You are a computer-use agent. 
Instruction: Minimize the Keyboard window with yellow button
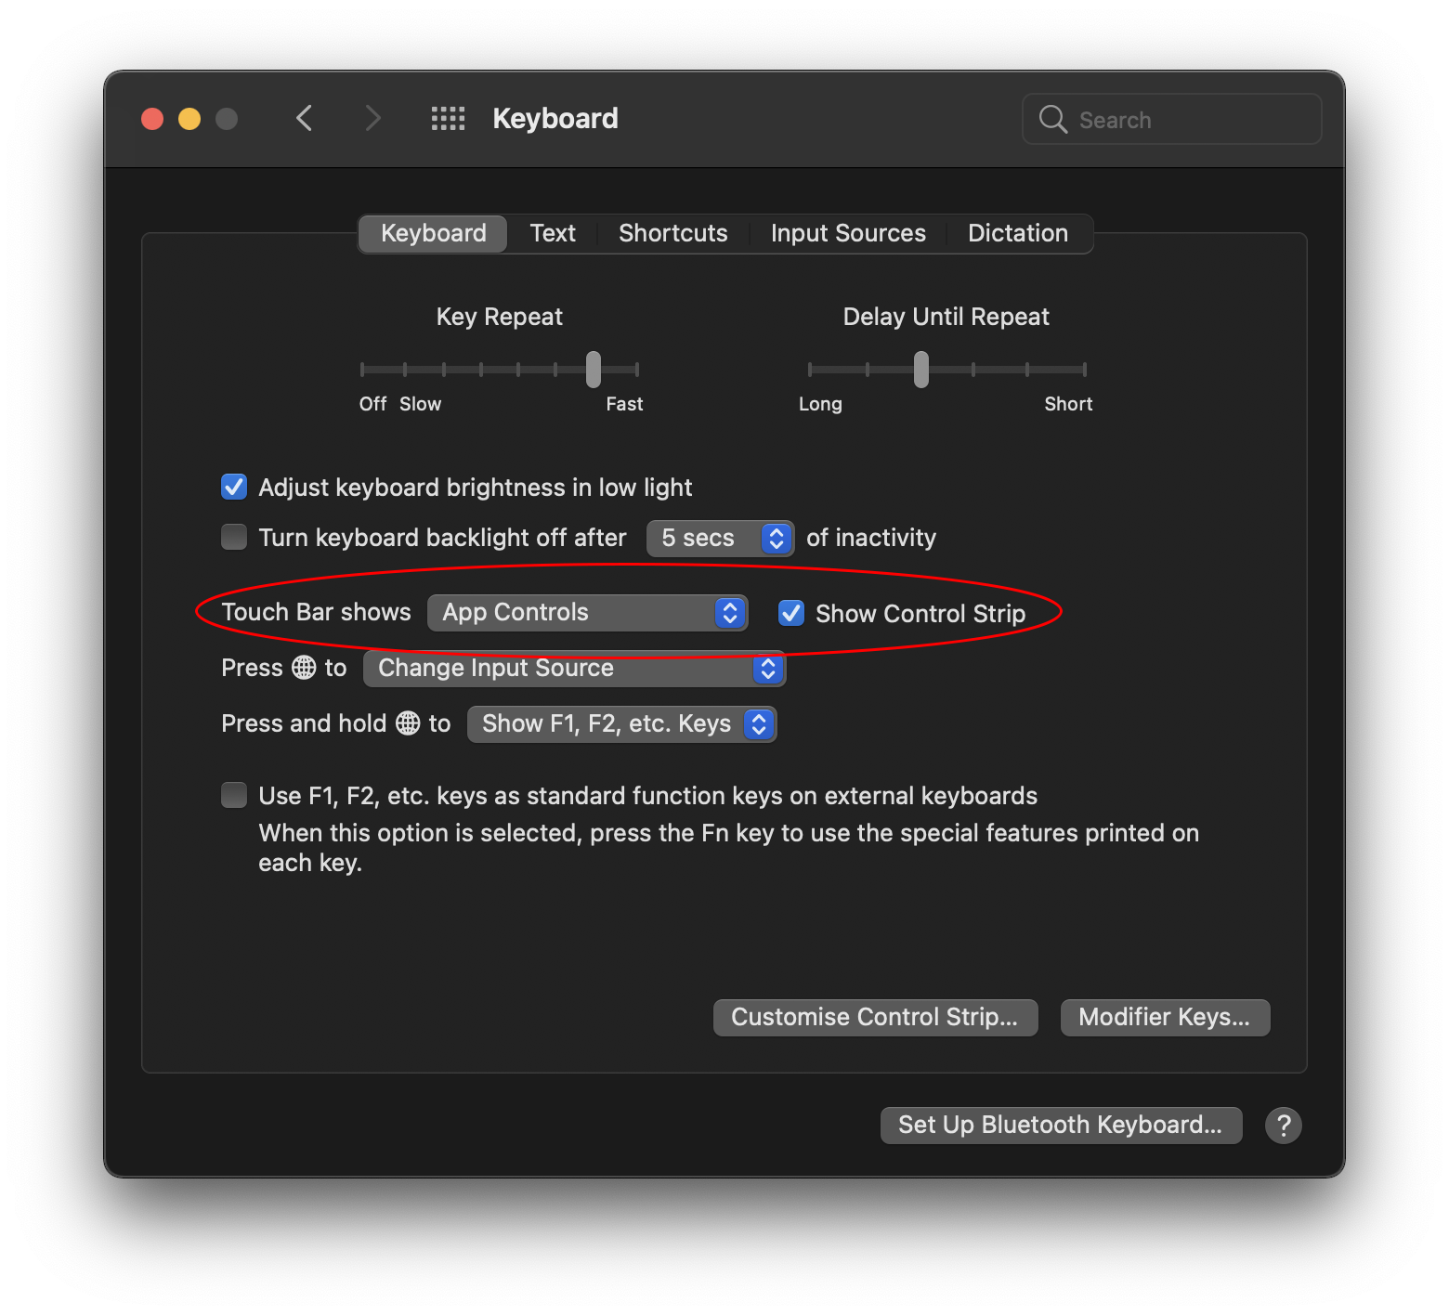point(189,119)
